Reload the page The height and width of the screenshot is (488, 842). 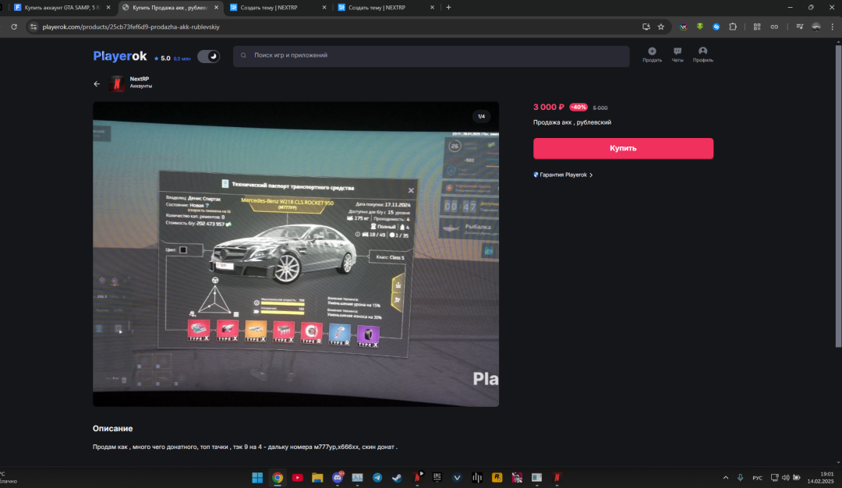(14, 27)
